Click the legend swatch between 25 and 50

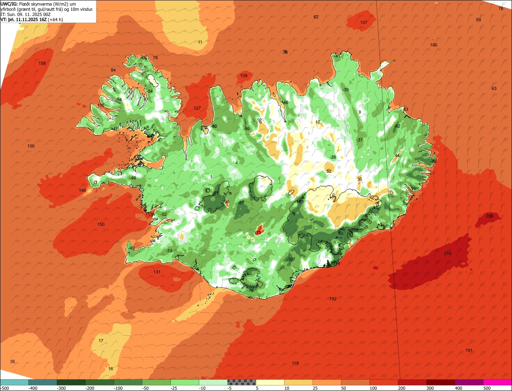click(x=327, y=382)
